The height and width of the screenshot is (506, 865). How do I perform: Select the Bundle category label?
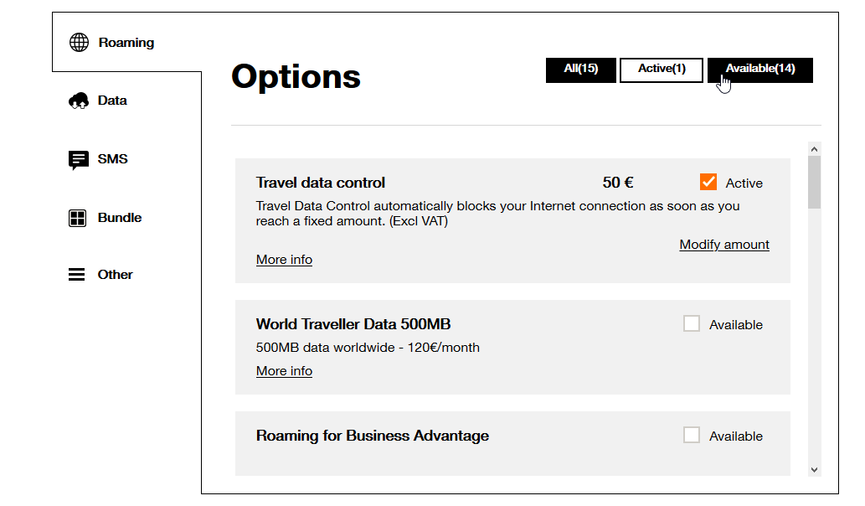click(x=120, y=218)
